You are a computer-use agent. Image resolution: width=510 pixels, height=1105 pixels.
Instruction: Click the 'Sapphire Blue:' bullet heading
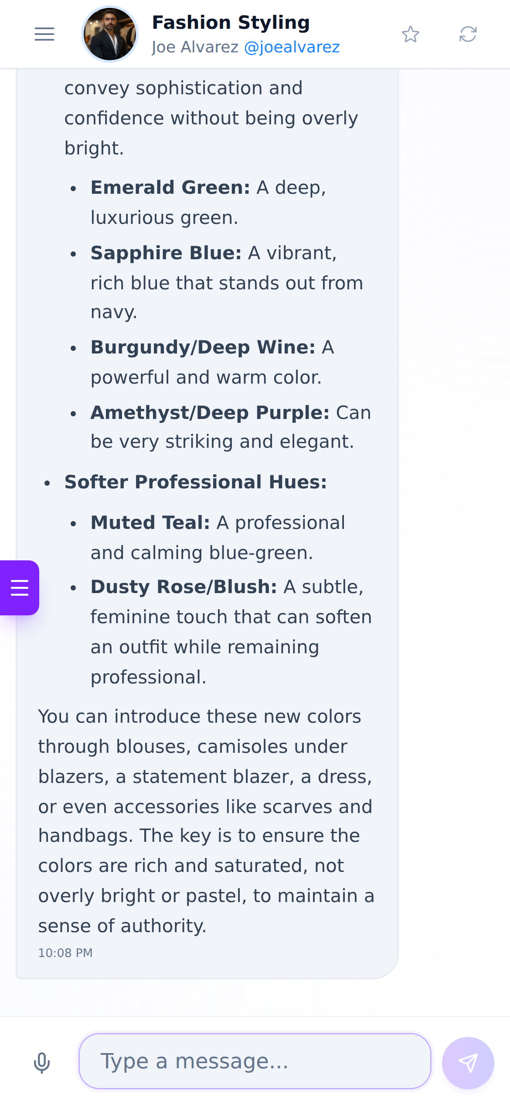(x=166, y=253)
